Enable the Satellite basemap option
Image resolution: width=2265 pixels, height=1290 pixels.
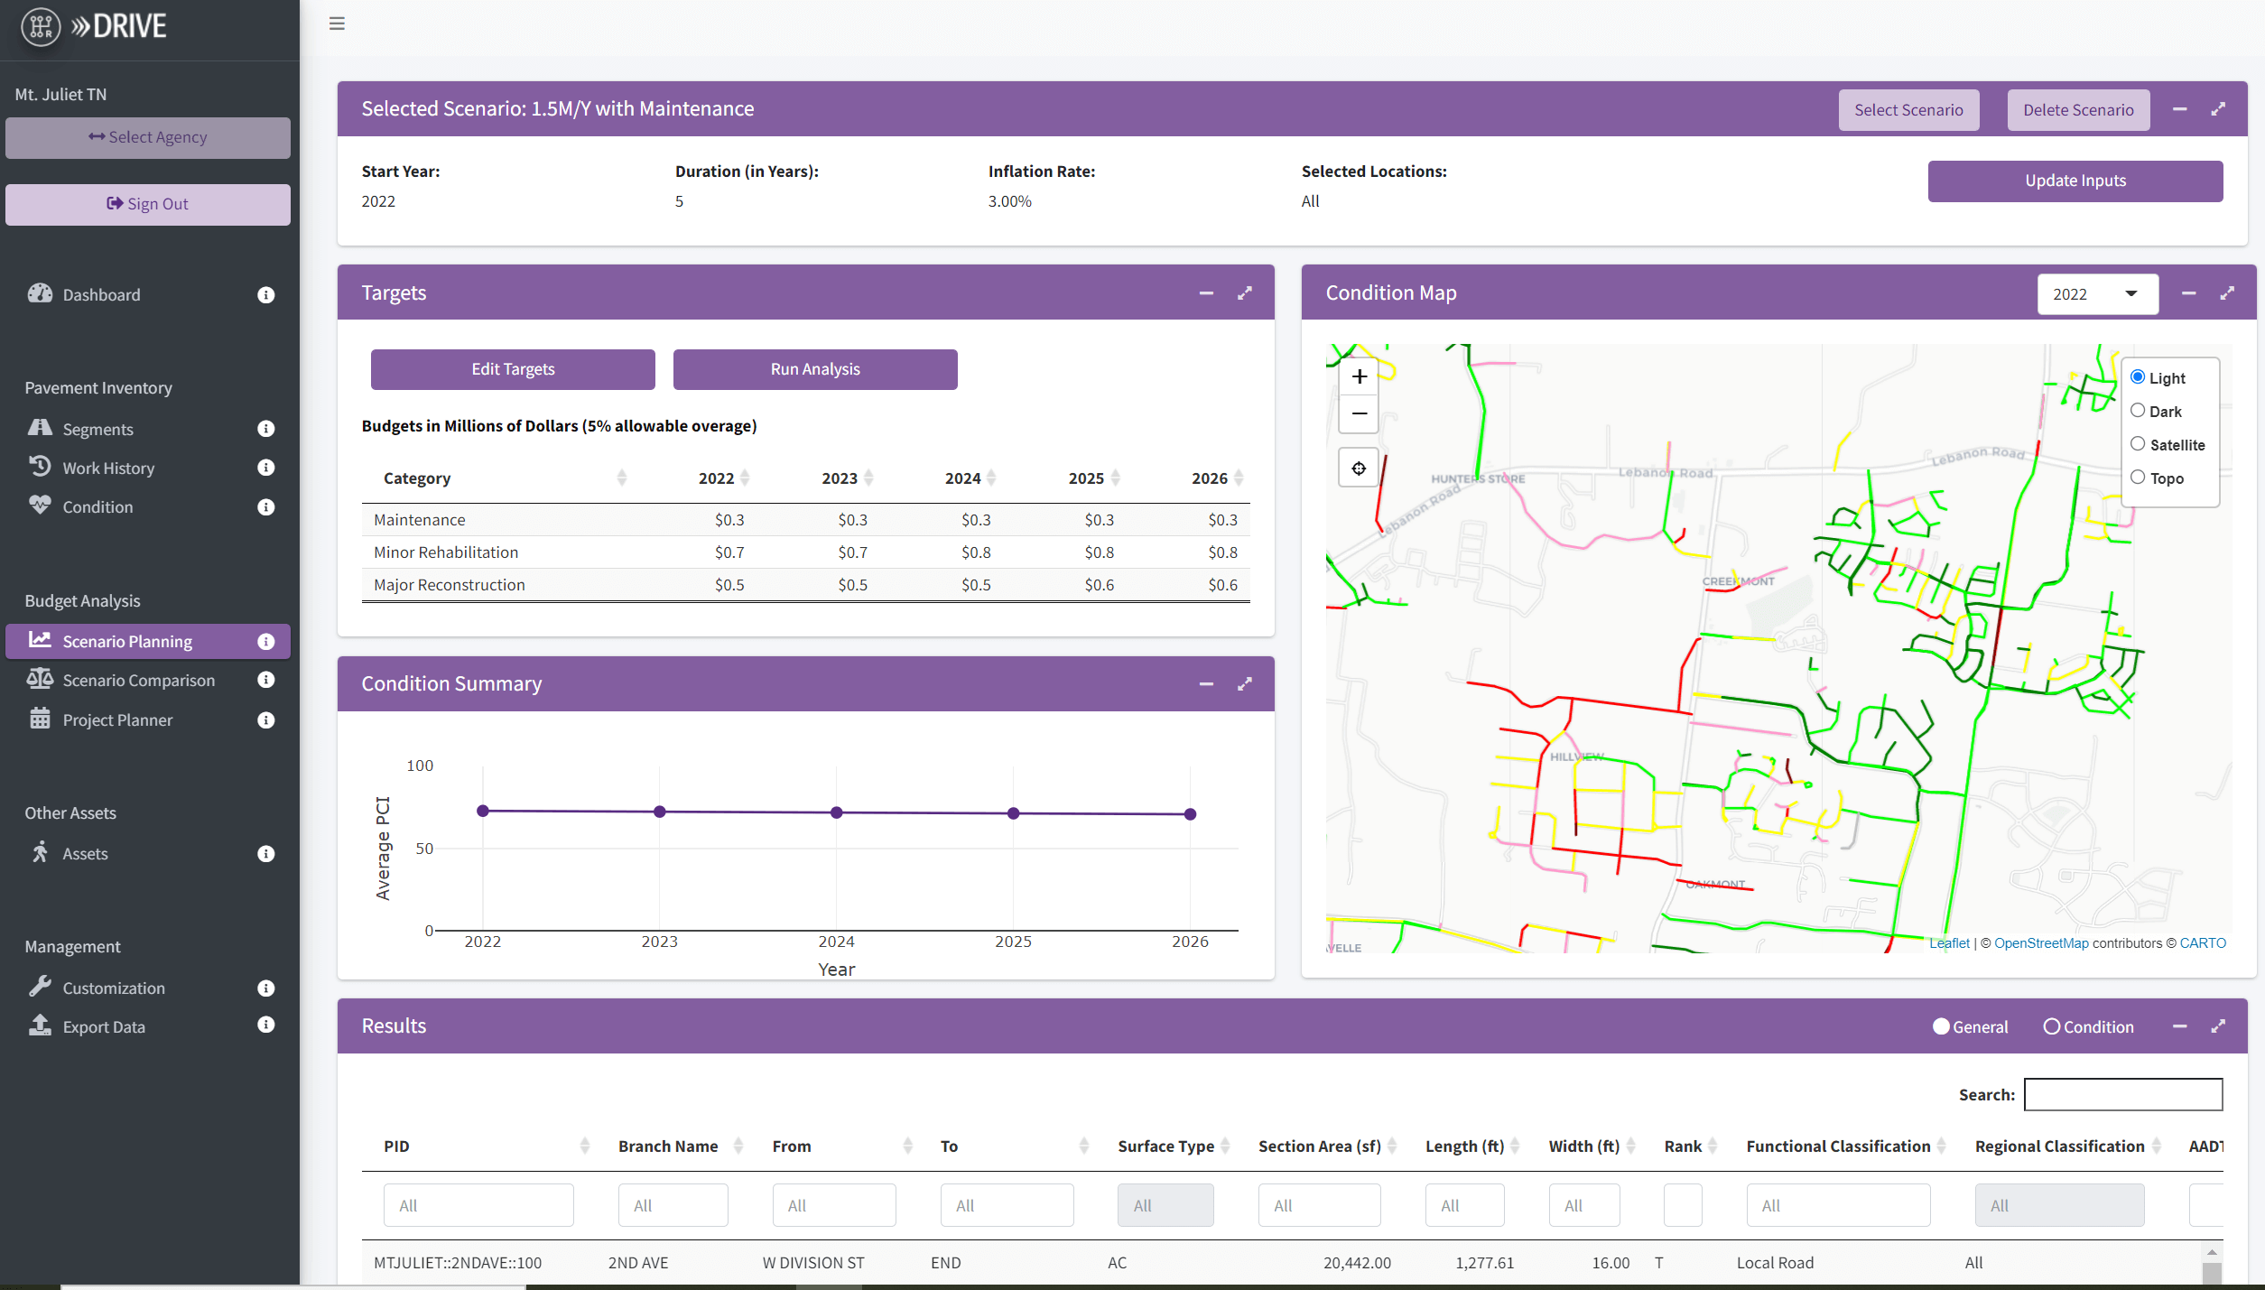coord(2138,443)
